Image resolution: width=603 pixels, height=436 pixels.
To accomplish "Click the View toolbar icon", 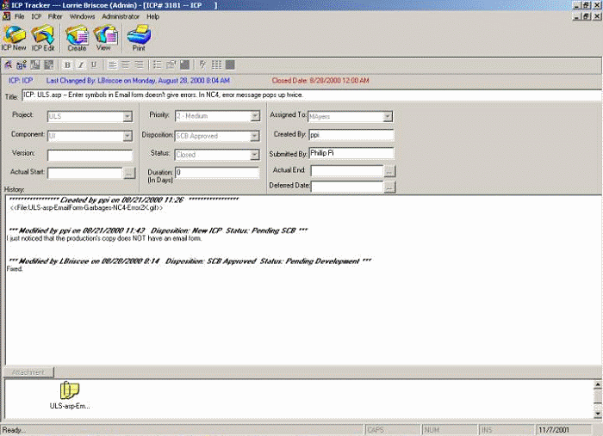I will [x=104, y=37].
